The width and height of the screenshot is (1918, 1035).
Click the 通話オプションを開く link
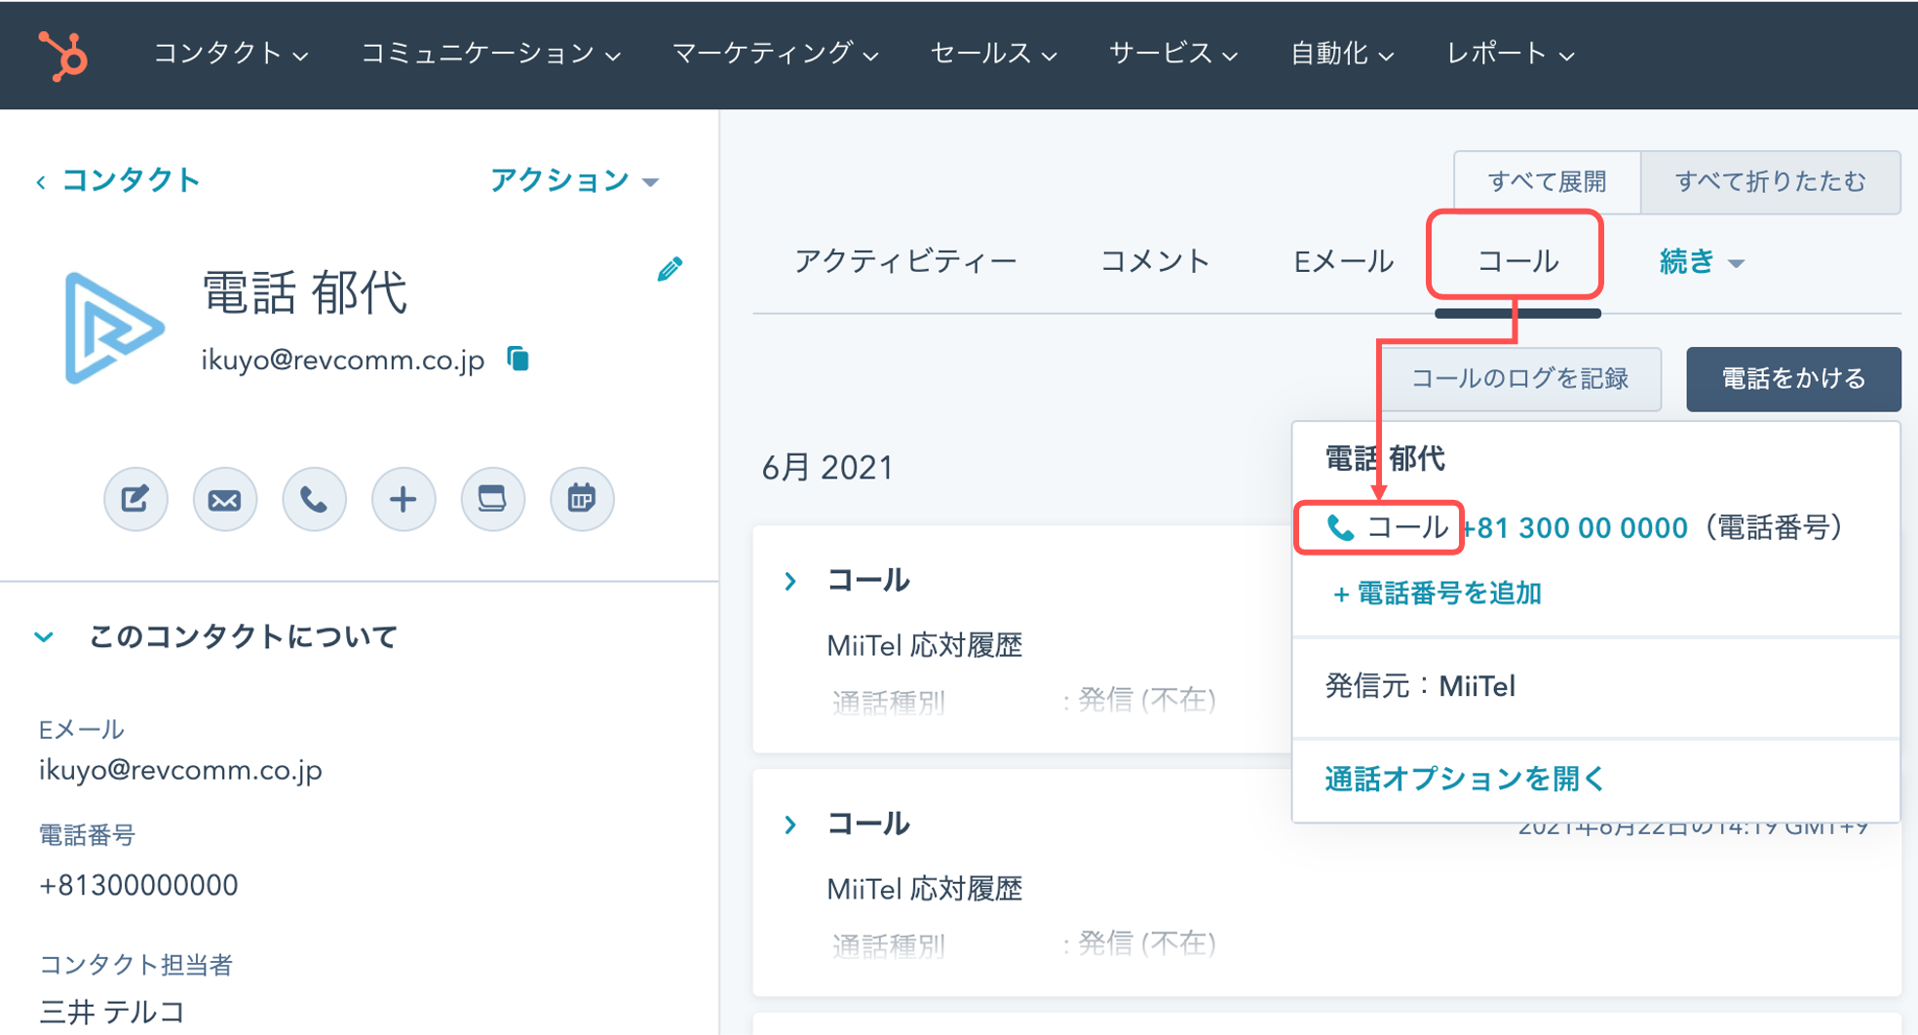(x=1464, y=778)
